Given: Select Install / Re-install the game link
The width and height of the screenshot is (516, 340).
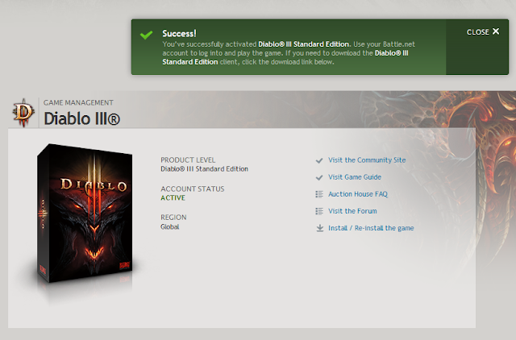Looking at the screenshot, I should pos(371,228).
